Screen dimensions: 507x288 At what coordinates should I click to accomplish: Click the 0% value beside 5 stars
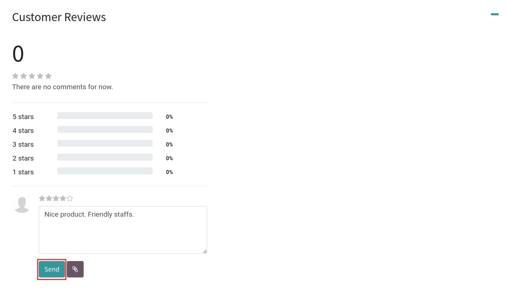click(x=169, y=117)
